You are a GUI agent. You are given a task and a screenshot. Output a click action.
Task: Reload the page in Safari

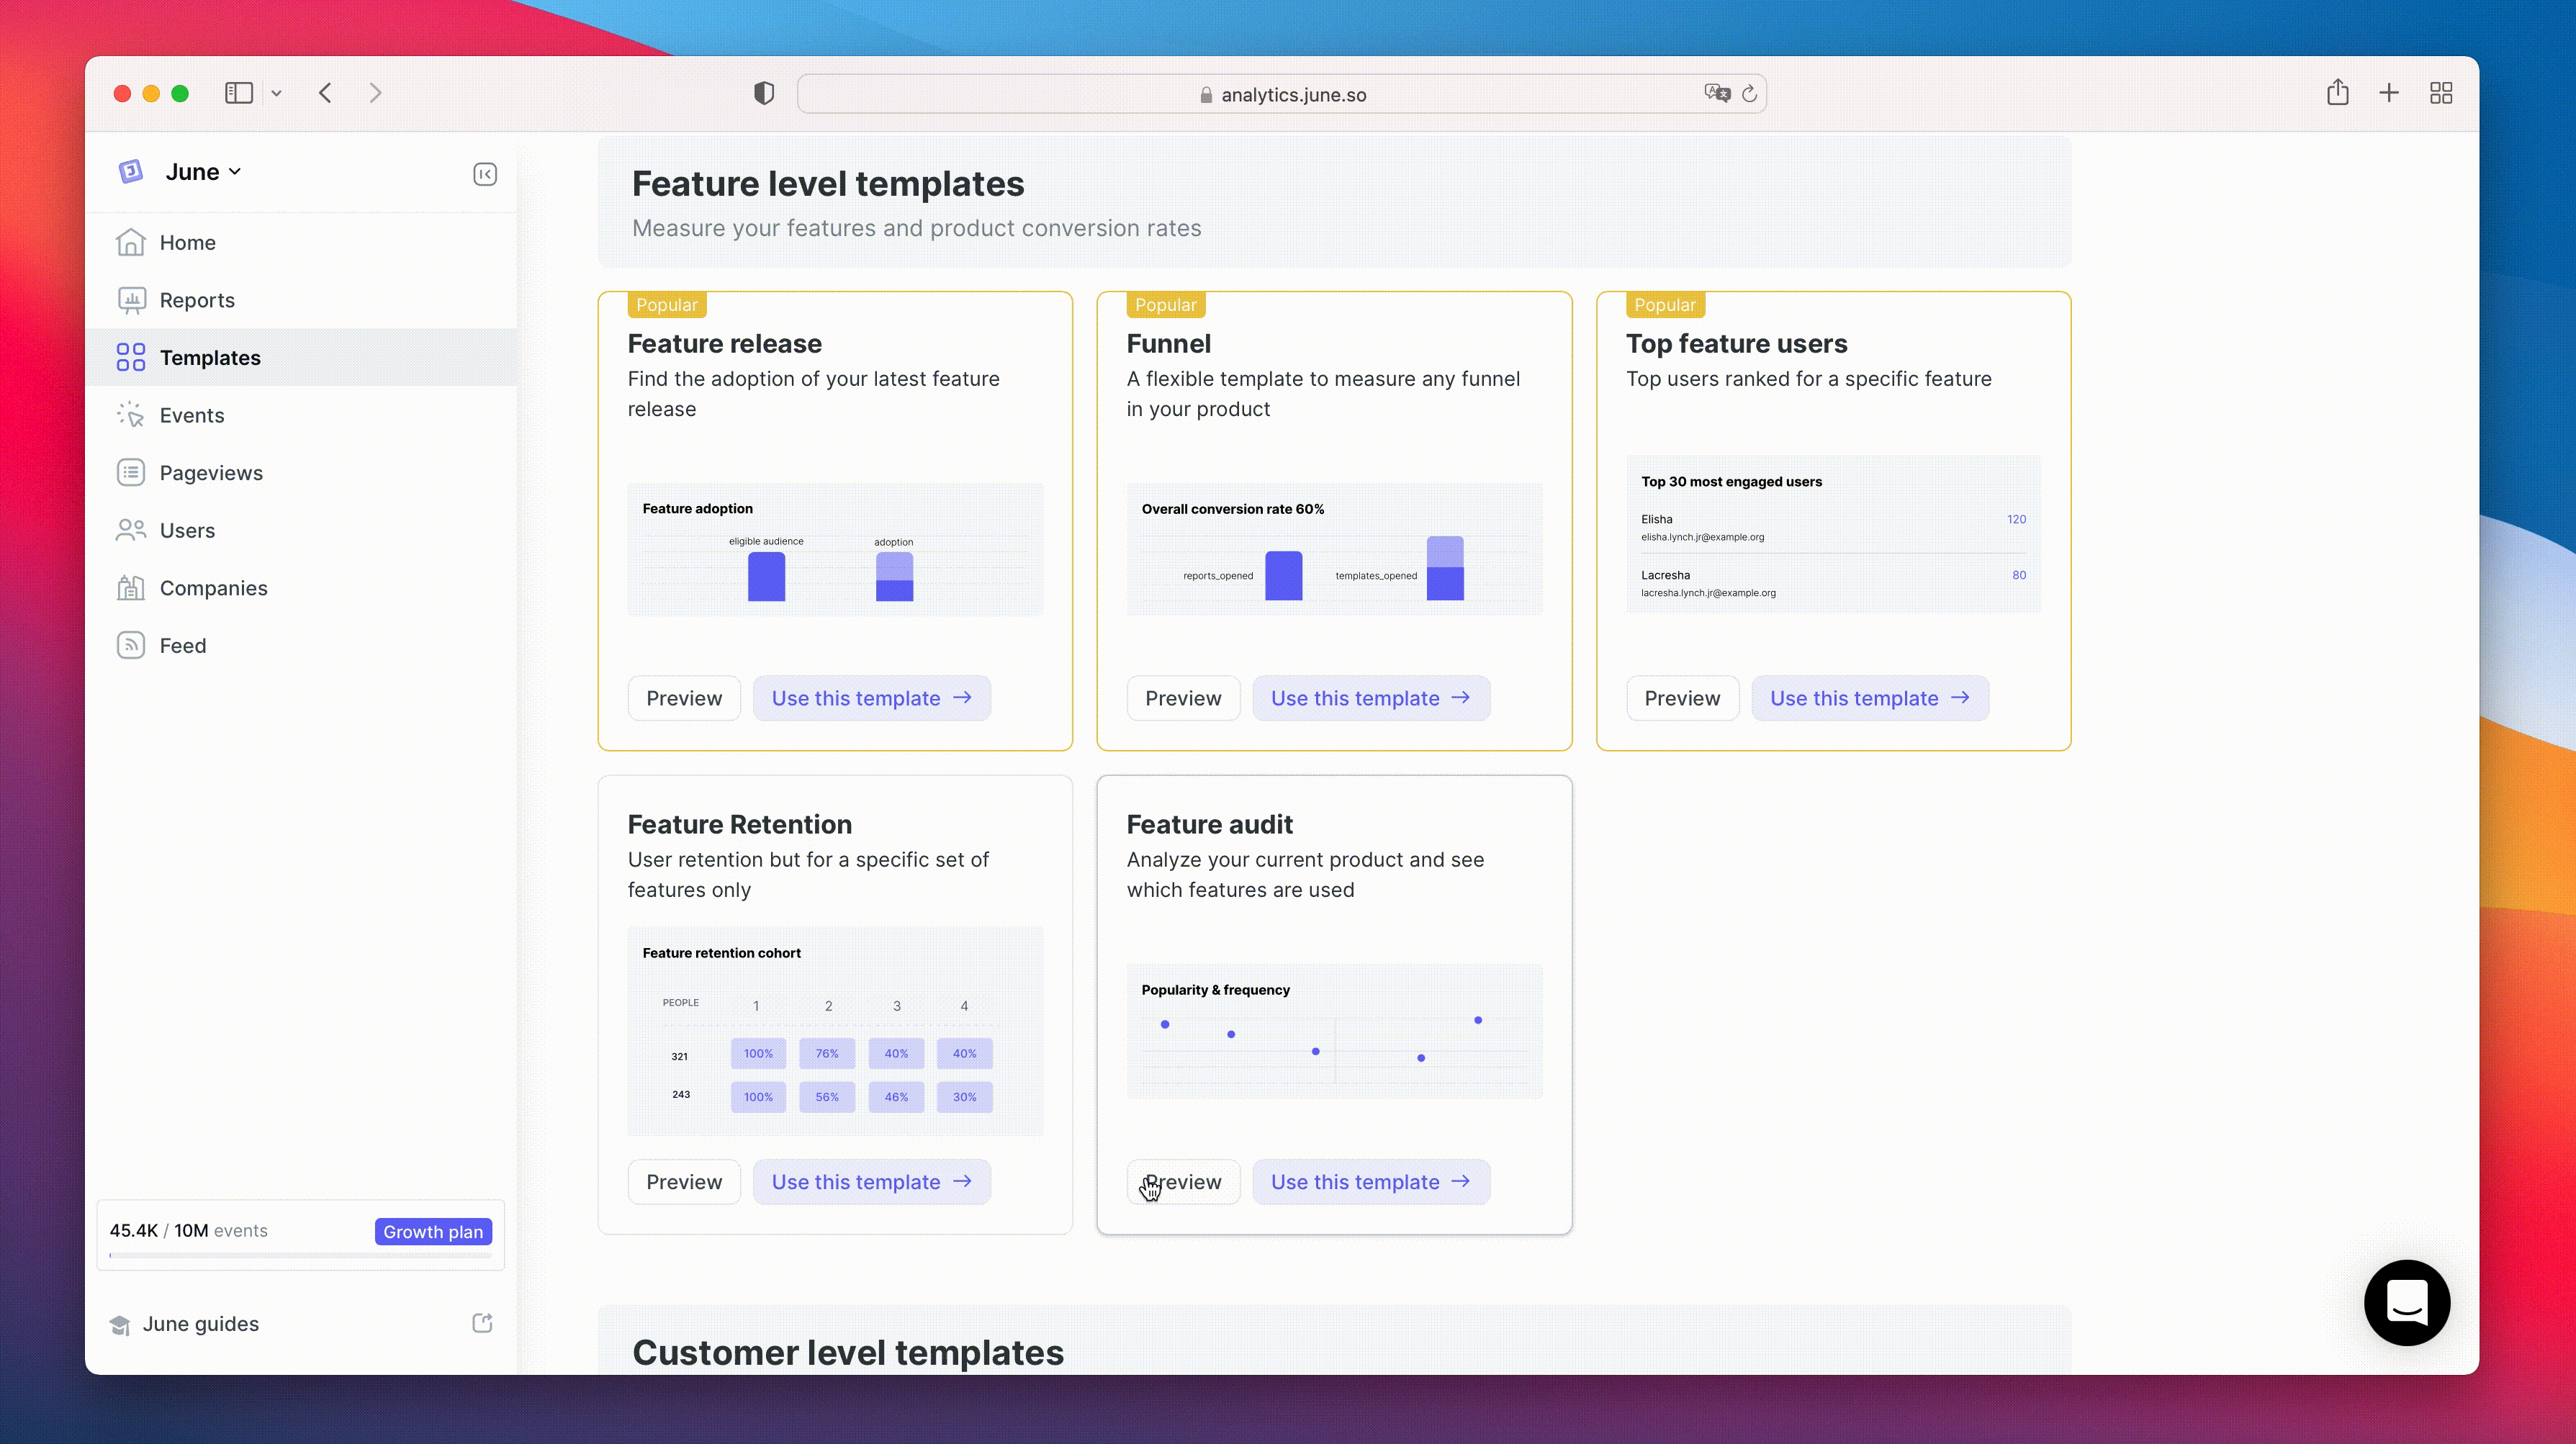tap(1749, 94)
